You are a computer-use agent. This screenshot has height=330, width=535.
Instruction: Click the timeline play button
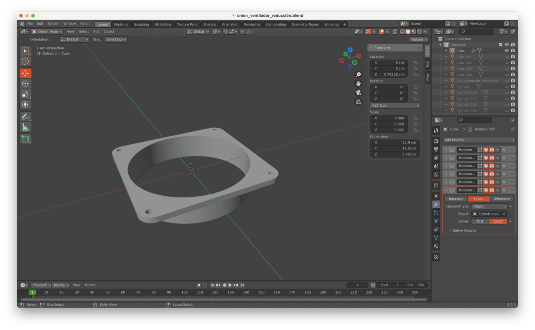coord(230,285)
